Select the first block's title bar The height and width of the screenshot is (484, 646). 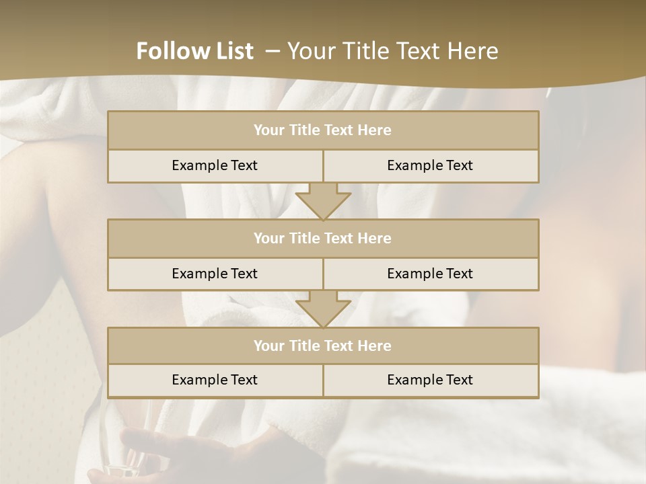(x=322, y=130)
